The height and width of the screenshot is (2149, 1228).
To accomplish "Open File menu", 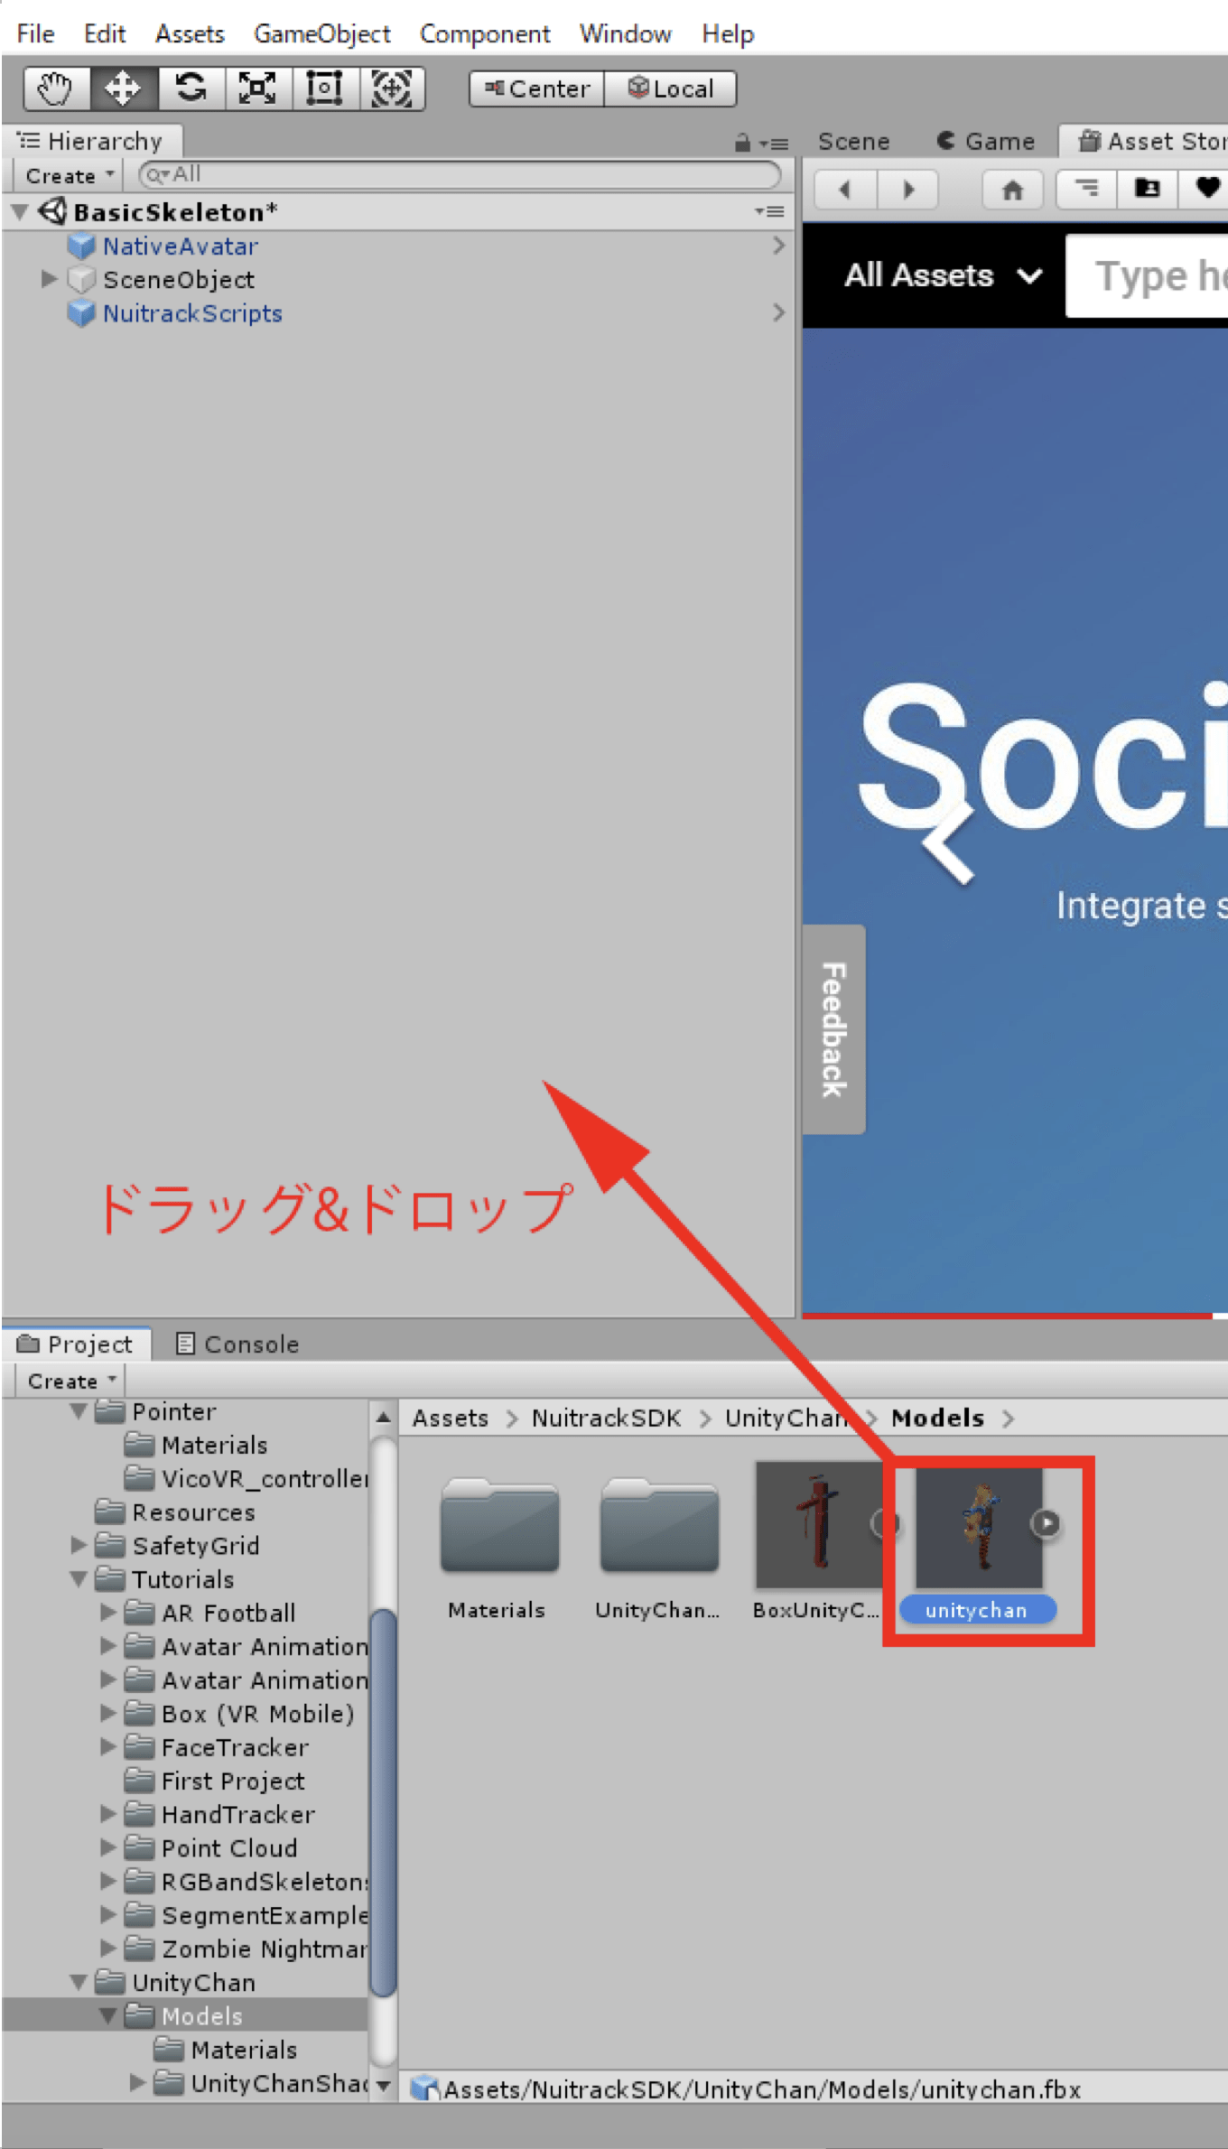I will pos(36,34).
